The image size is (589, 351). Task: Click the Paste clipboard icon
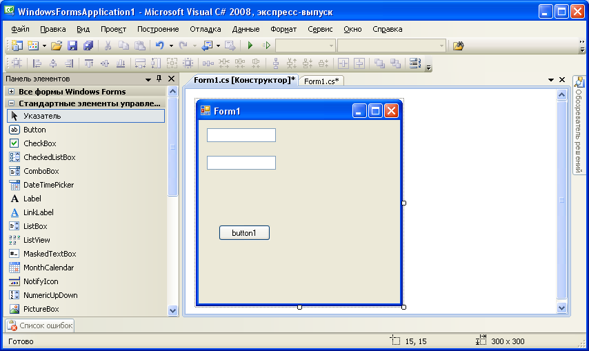[140, 46]
